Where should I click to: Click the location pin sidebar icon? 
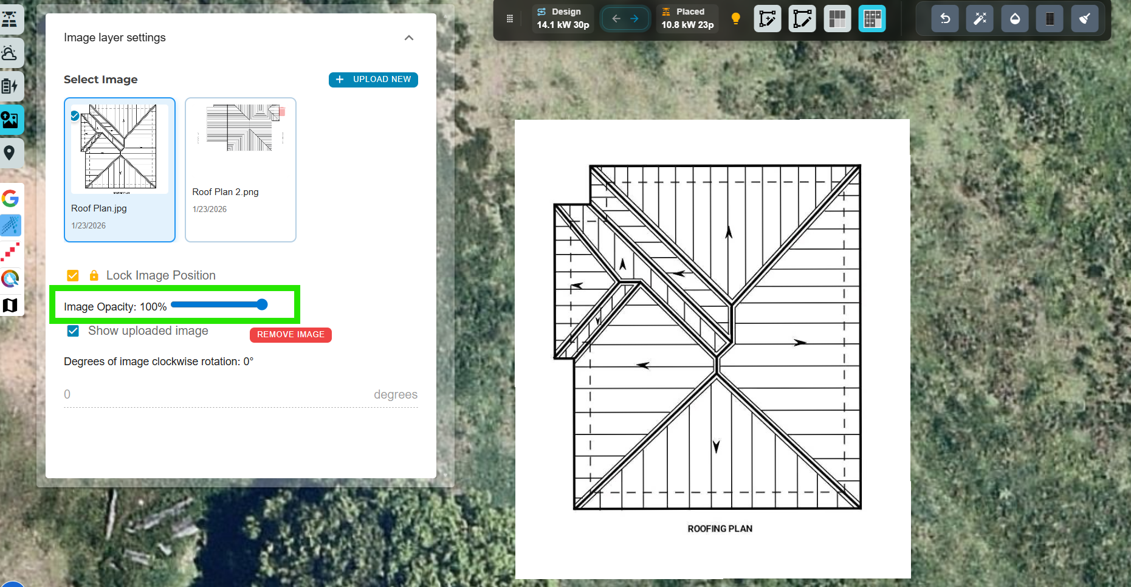coord(10,153)
